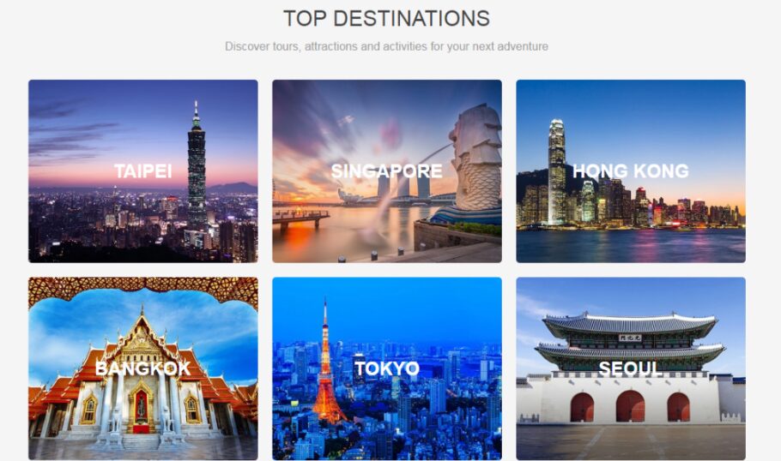Click the TOP DESTINATIONS heading
Screen dimensions: 781x461
click(x=386, y=18)
